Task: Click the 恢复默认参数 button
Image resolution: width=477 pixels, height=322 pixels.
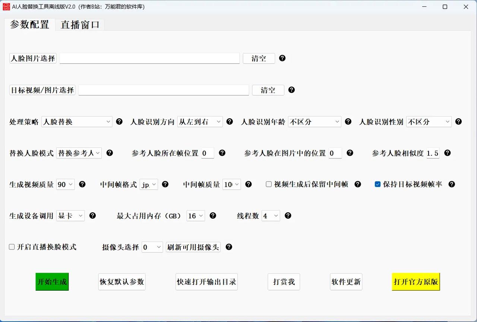Action: coord(122,282)
